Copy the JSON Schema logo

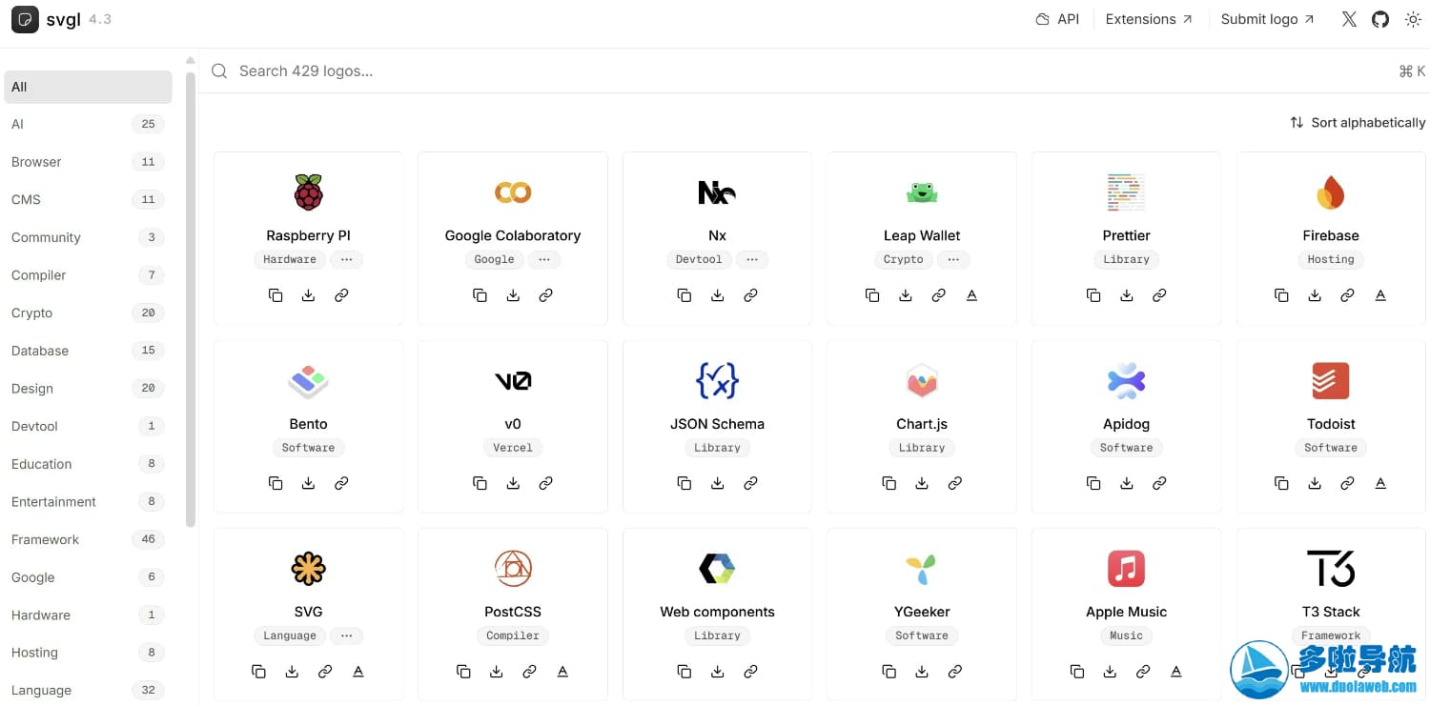pos(684,484)
